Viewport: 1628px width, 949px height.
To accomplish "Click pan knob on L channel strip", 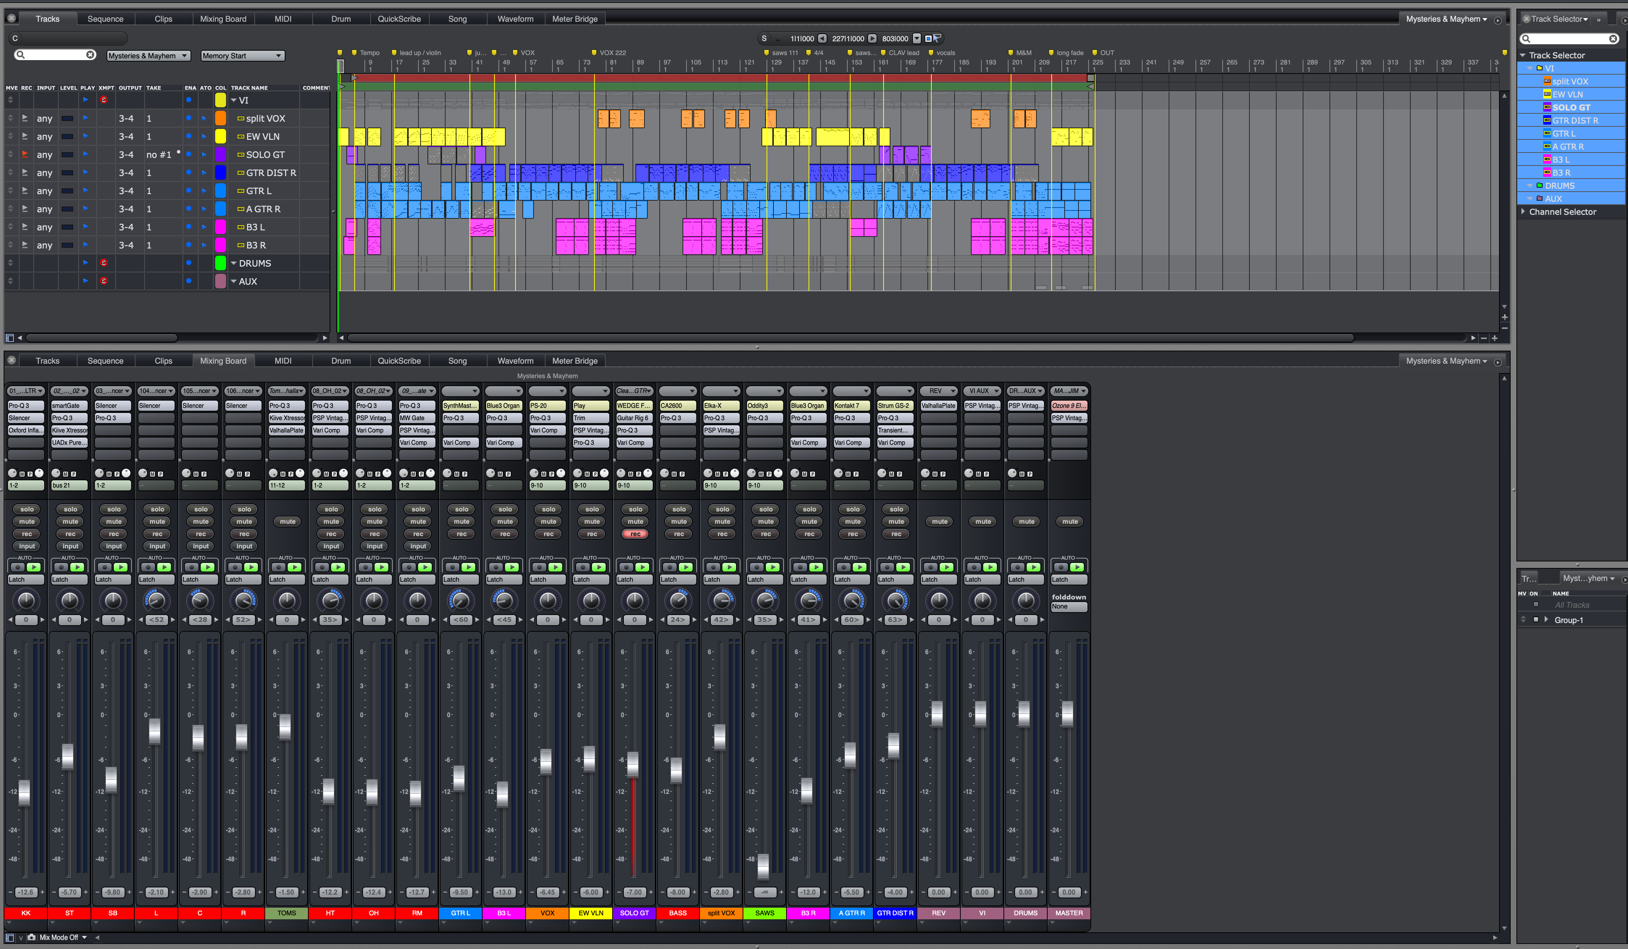I will pos(156,601).
